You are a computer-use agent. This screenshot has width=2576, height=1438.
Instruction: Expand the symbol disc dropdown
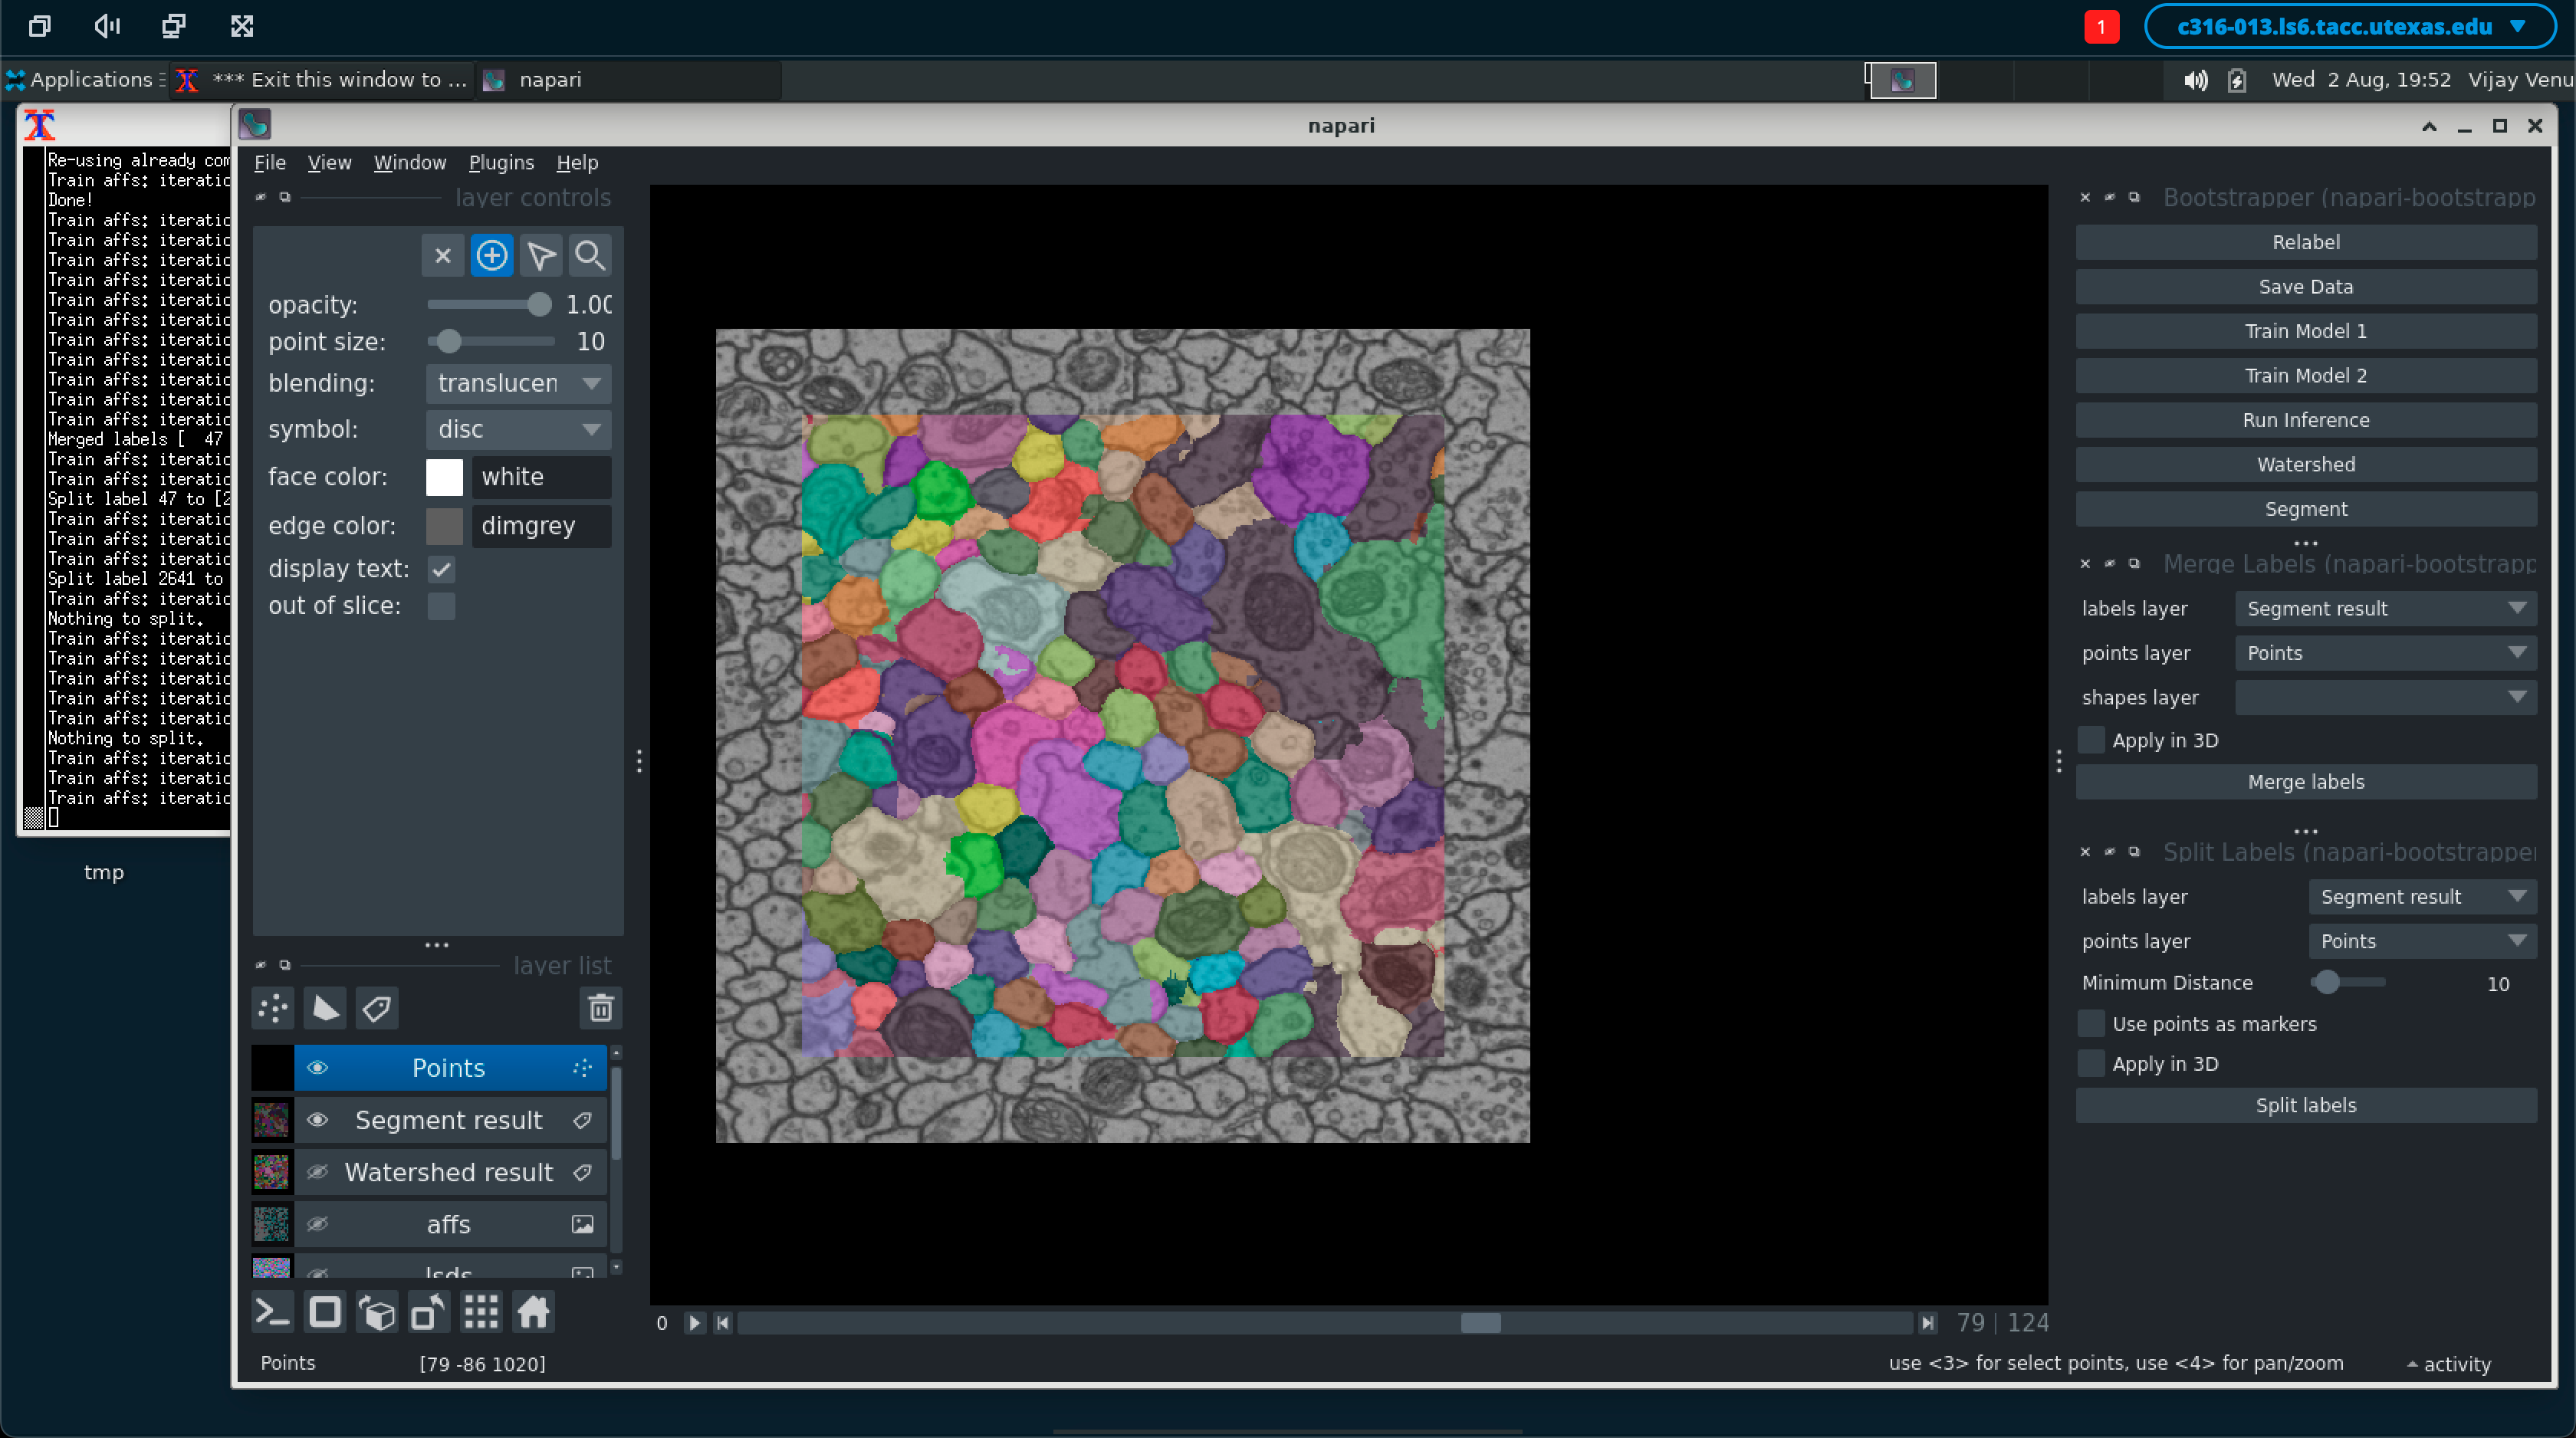[x=518, y=430]
